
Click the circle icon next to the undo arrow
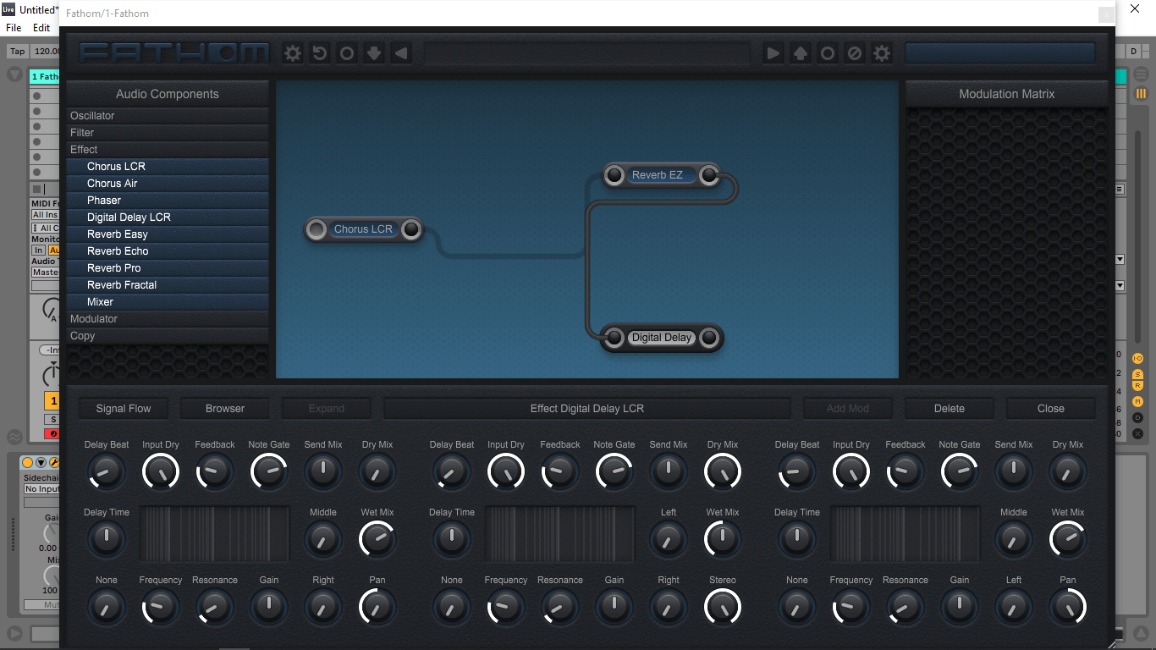347,53
